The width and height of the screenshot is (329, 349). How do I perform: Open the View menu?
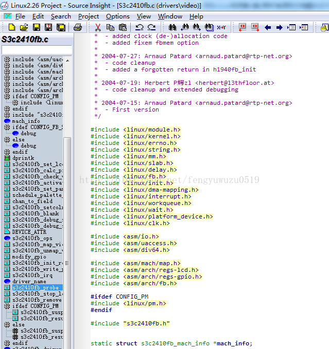[x=144, y=16]
